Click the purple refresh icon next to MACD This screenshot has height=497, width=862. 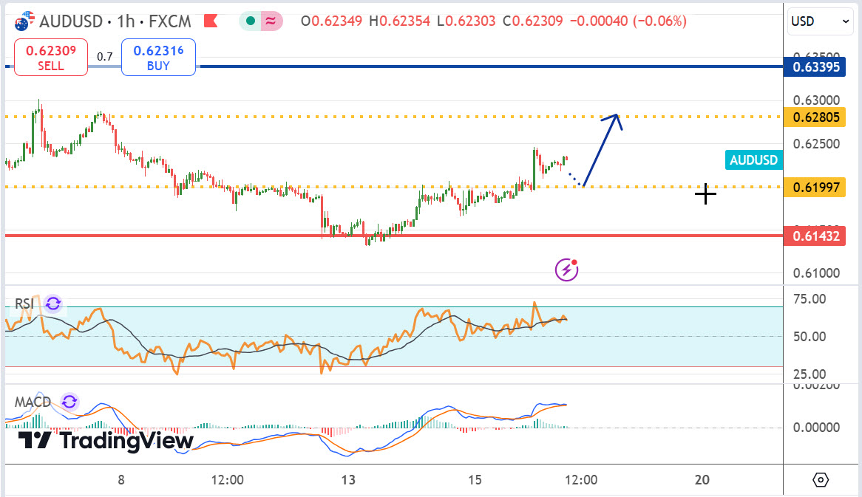[69, 402]
